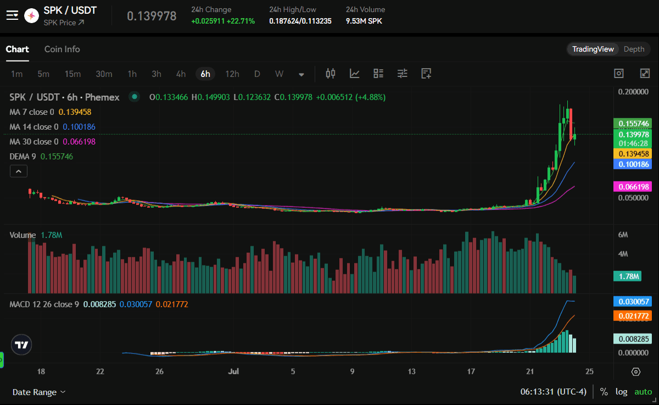Open the Date Range dropdown
Viewport: 659px width, 405px height.
click(x=39, y=392)
